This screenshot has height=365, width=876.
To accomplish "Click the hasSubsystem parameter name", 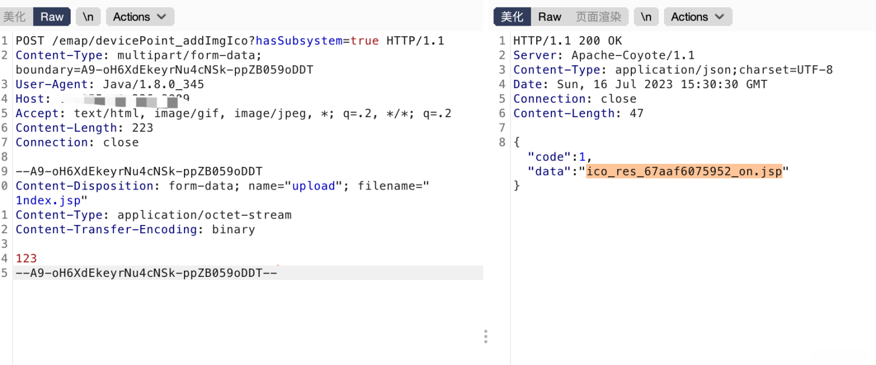I will click(299, 41).
